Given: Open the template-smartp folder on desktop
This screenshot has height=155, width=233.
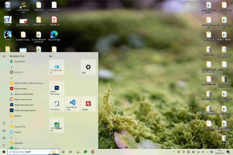Looking at the screenshot, I should [x=23, y=36].
